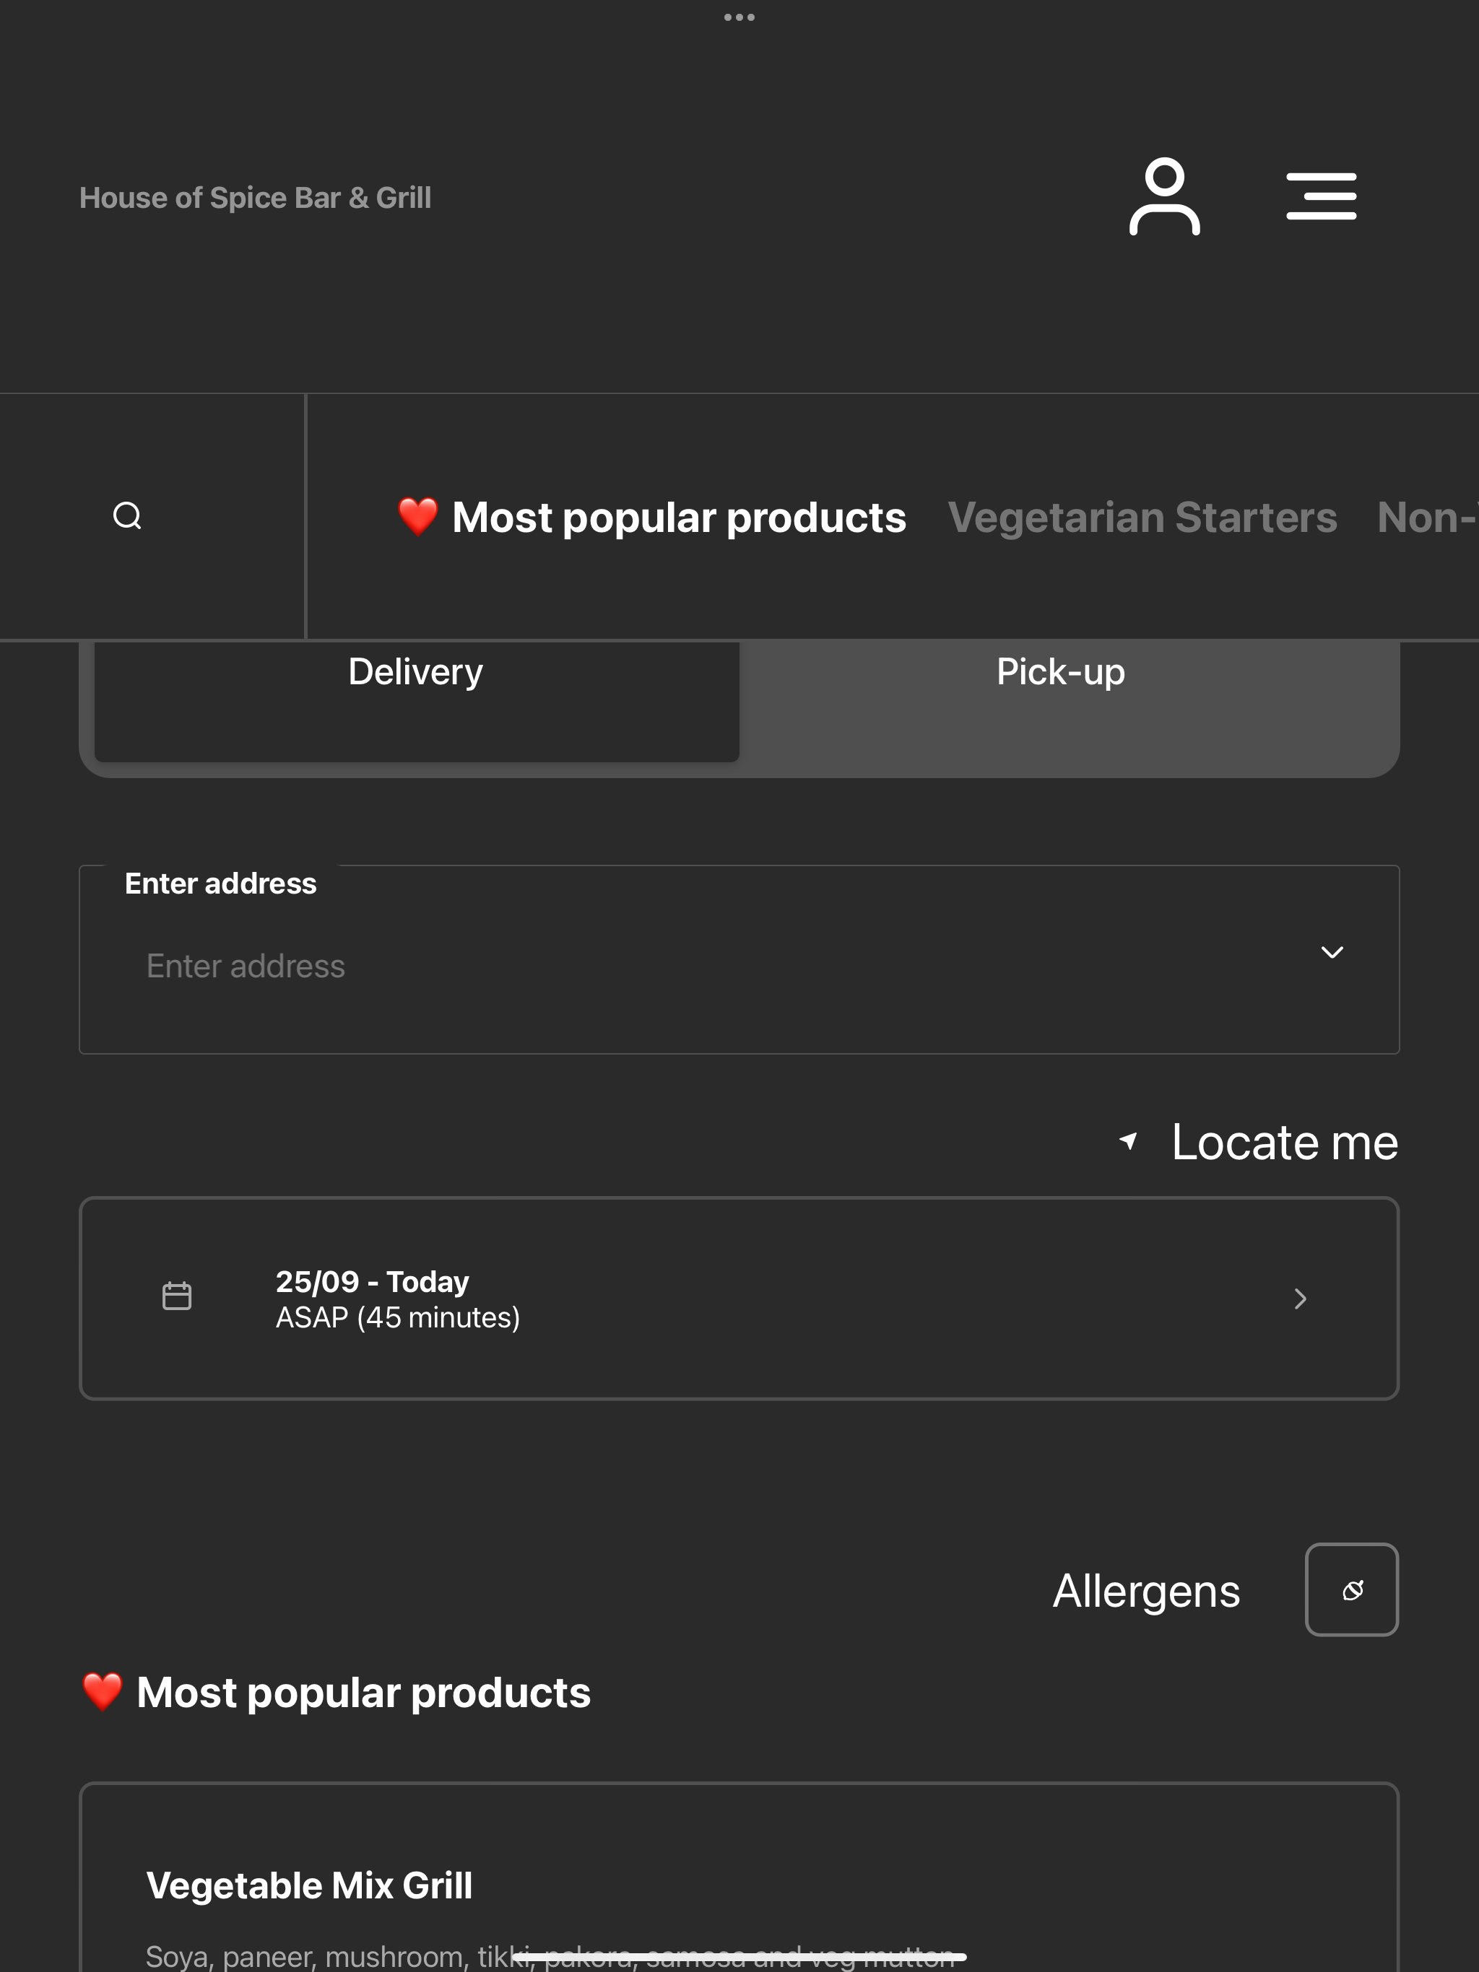The height and width of the screenshot is (1972, 1479).
Task: Open delivery time picker chevron arrow
Action: click(1301, 1298)
